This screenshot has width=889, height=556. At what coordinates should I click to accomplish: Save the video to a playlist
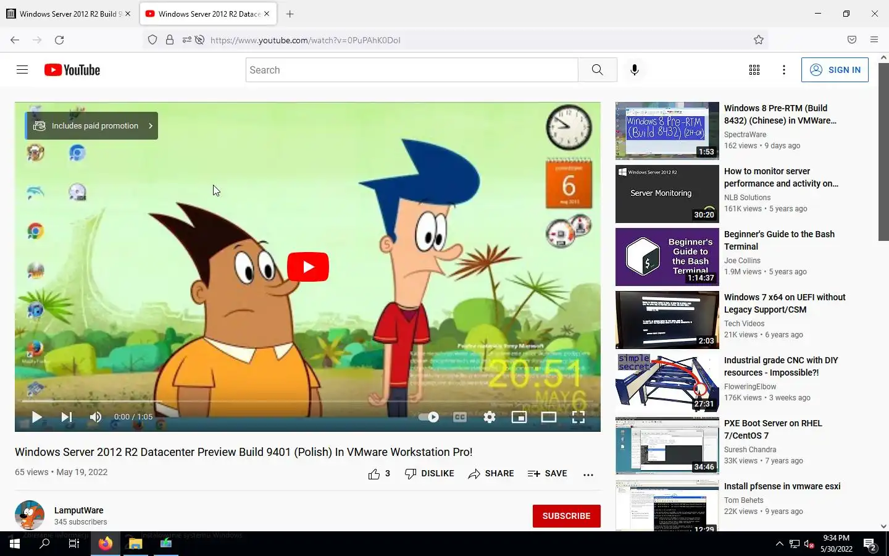click(x=548, y=474)
